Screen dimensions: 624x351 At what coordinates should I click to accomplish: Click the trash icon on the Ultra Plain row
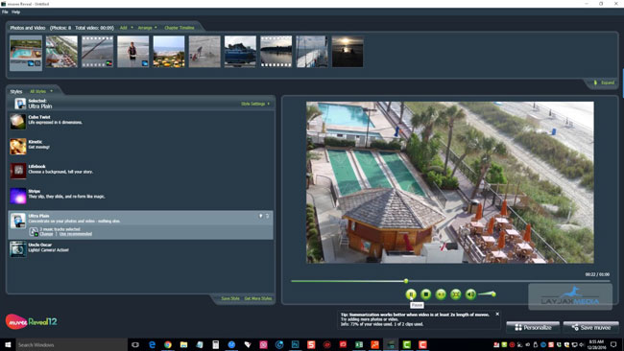coord(268,216)
